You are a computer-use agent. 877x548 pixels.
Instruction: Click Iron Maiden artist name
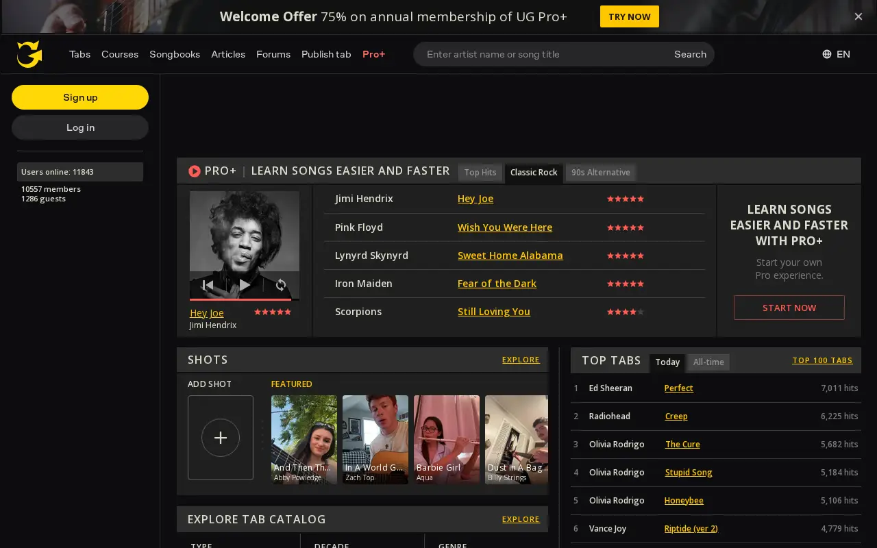tap(364, 284)
